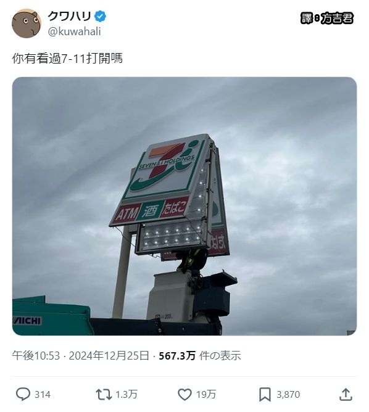Click the share upload icon

[346, 394]
